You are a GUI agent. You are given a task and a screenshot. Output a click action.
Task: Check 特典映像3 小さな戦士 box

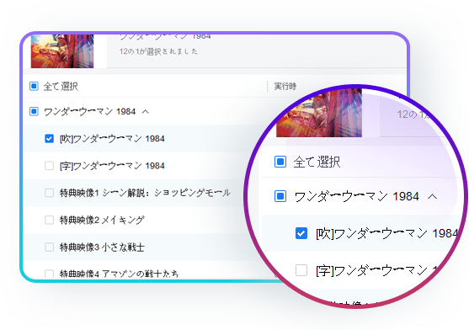pyautogui.click(x=49, y=247)
